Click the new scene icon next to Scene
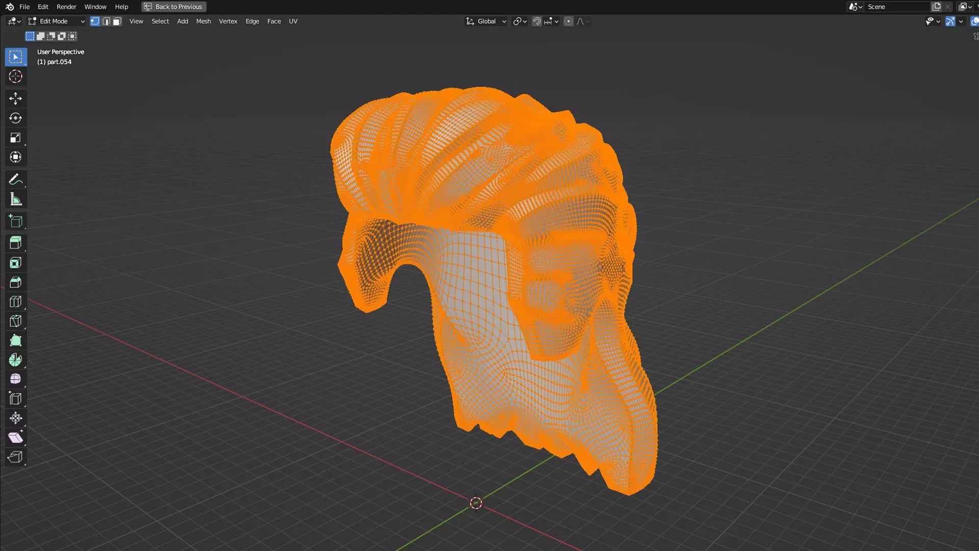979x551 pixels. pos(937,7)
